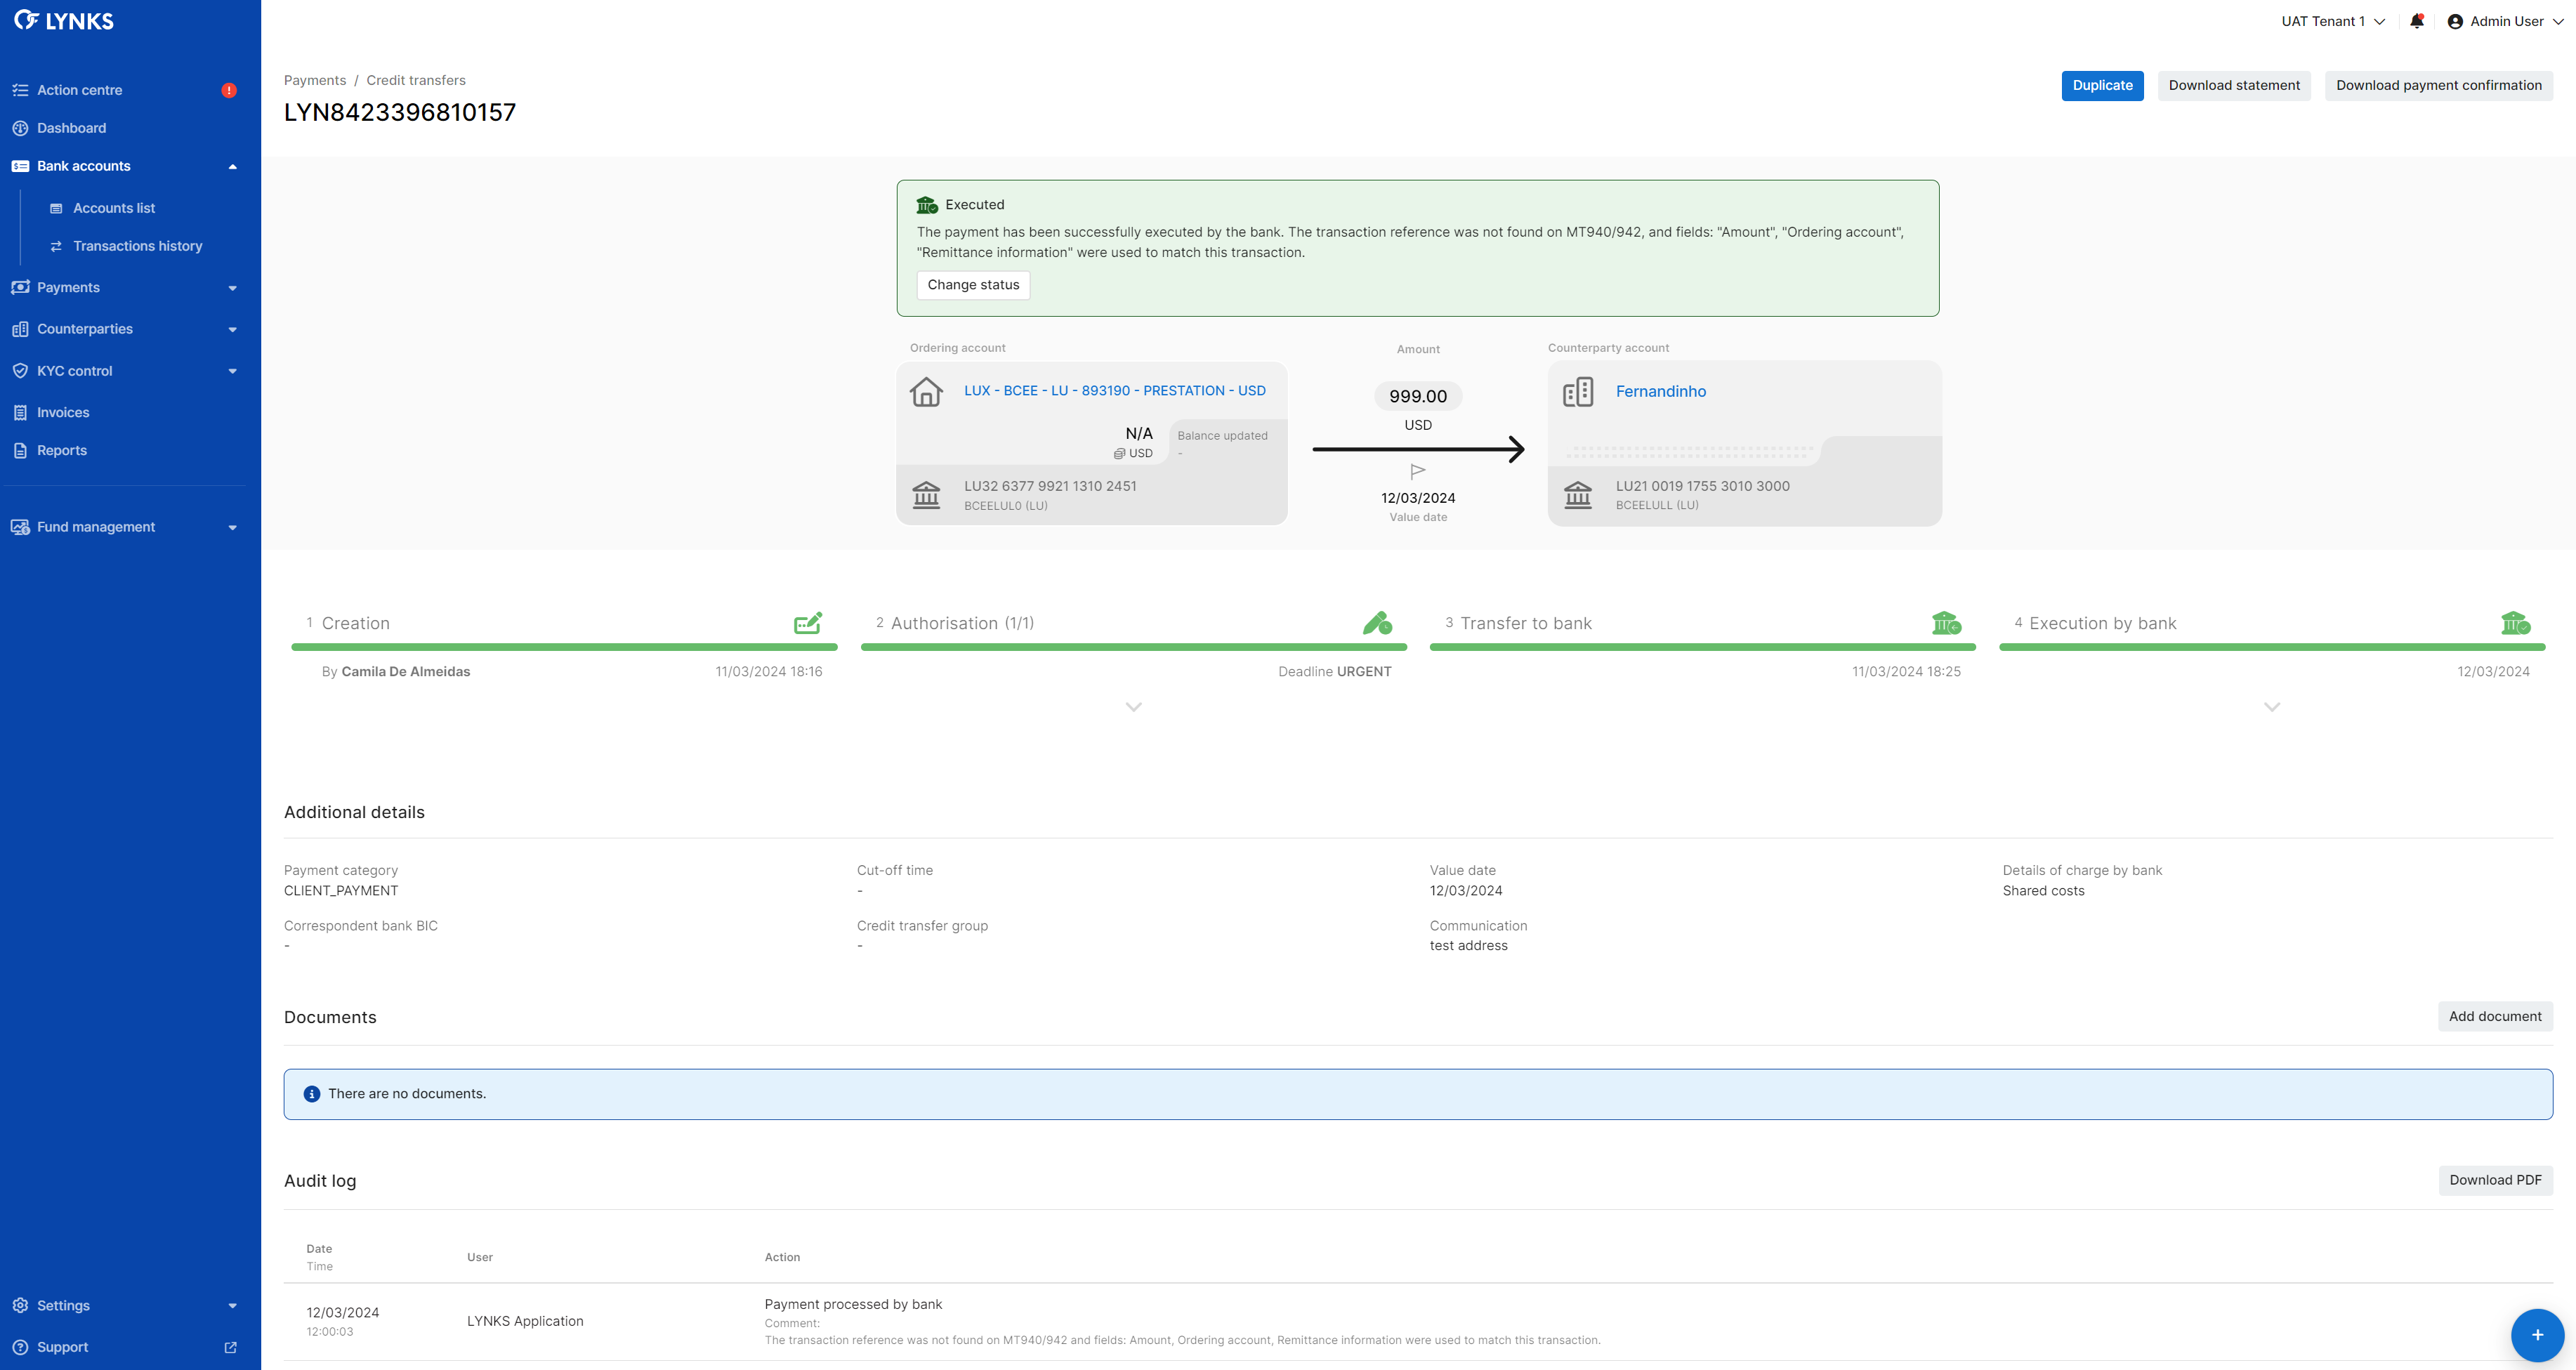Screen dimensions: 2576x1370
Task: Expand Execution by bank details chevron
Action: click(x=2271, y=707)
